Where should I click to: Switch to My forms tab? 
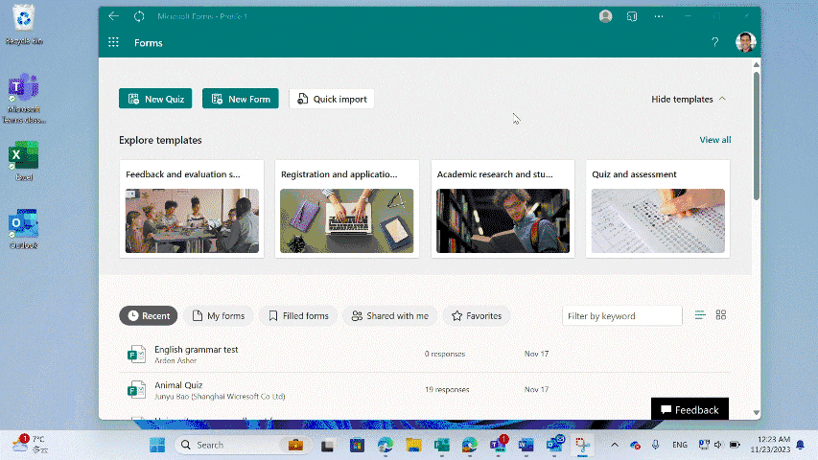(218, 315)
